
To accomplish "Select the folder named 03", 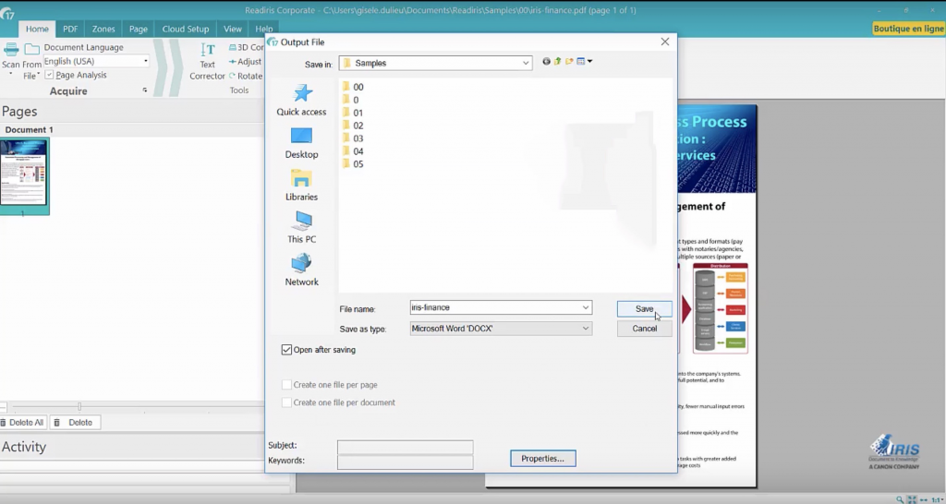I will point(352,138).
